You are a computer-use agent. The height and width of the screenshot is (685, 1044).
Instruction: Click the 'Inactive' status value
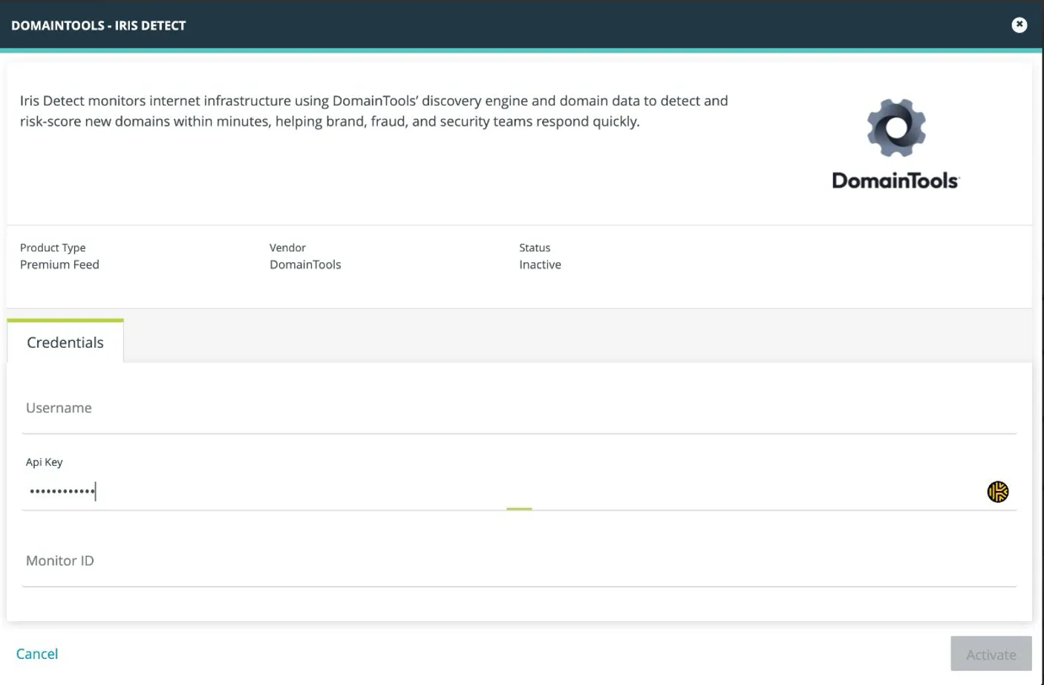540,264
